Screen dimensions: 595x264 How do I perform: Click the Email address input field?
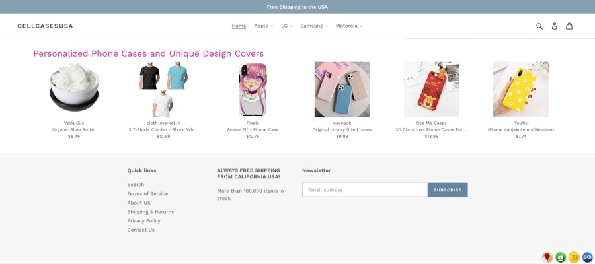365,190
